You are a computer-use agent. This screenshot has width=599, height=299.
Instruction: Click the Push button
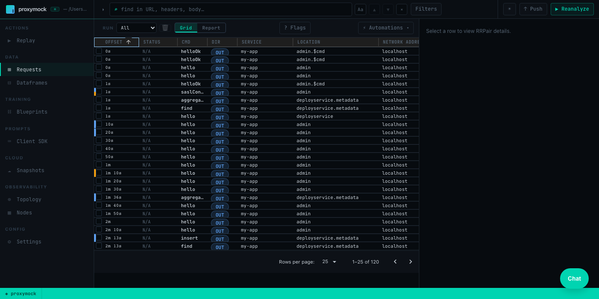click(533, 9)
